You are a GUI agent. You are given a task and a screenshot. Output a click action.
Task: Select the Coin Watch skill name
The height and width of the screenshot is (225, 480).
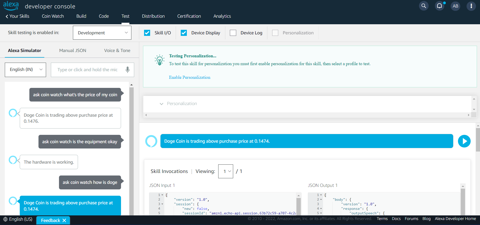(x=53, y=16)
